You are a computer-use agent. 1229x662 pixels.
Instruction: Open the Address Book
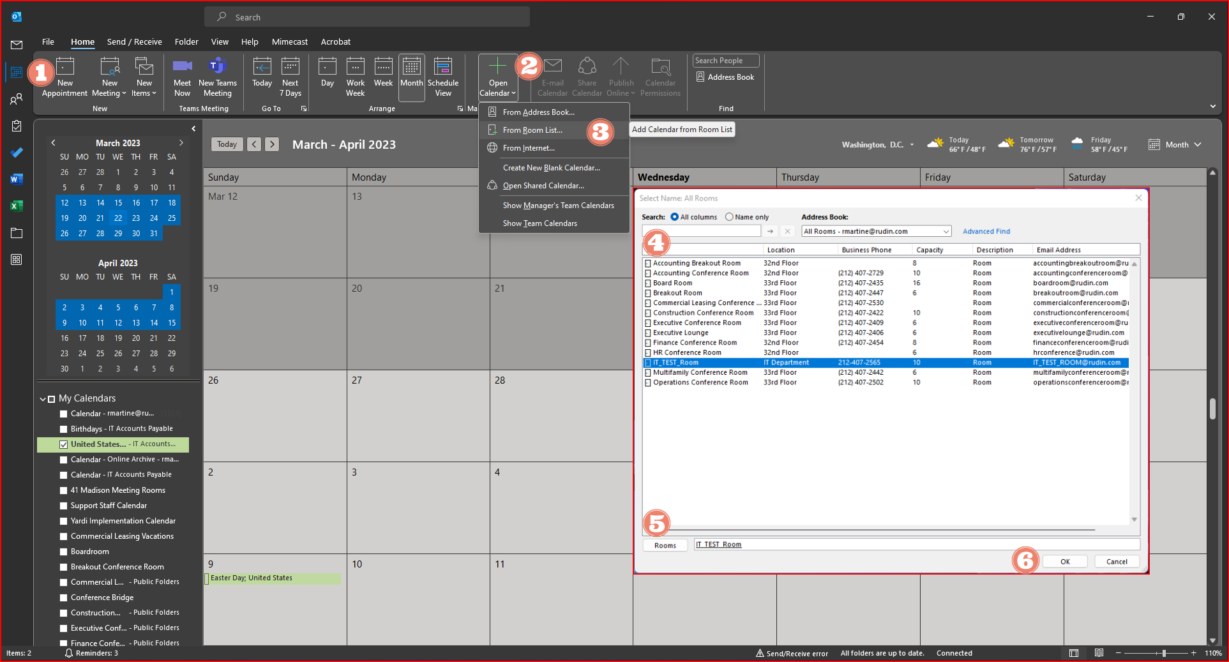click(x=725, y=77)
